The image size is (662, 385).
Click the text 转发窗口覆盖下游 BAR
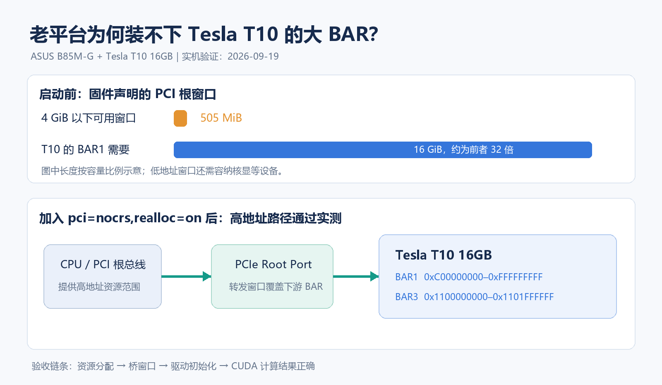pyautogui.click(x=276, y=287)
